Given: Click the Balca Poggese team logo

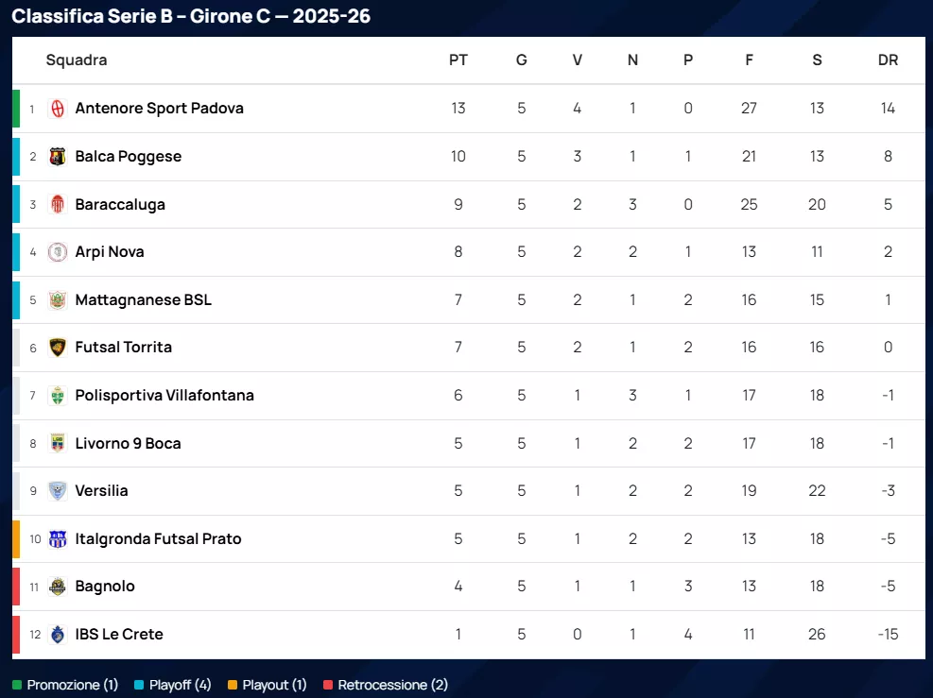Looking at the screenshot, I should tap(58, 157).
